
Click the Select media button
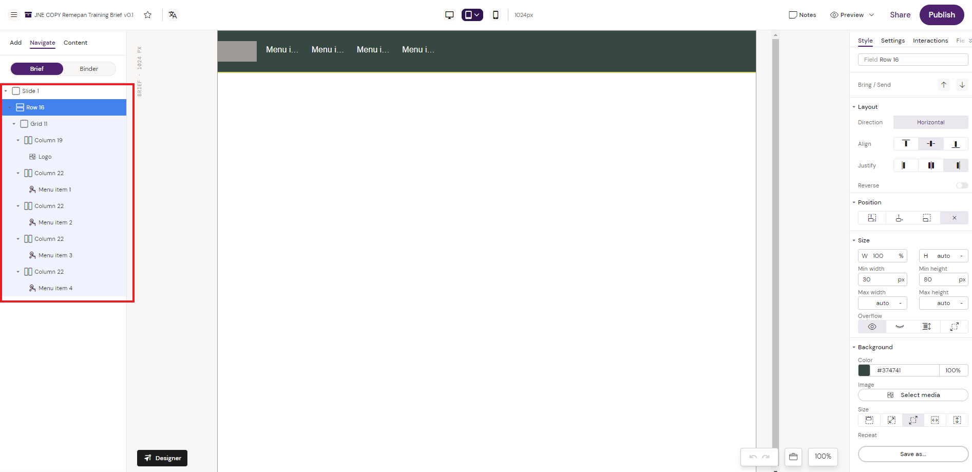click(913, 395)
